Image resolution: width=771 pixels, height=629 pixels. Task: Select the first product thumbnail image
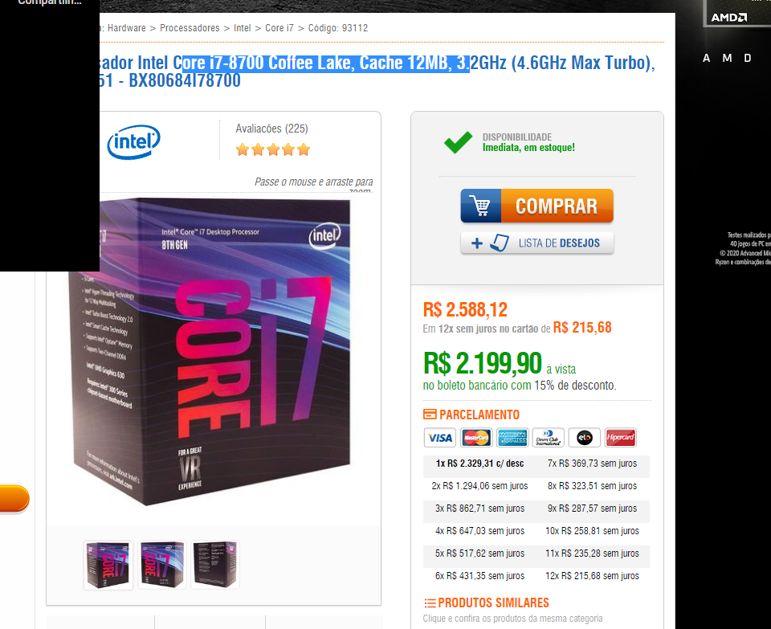(x=108, y=565)
